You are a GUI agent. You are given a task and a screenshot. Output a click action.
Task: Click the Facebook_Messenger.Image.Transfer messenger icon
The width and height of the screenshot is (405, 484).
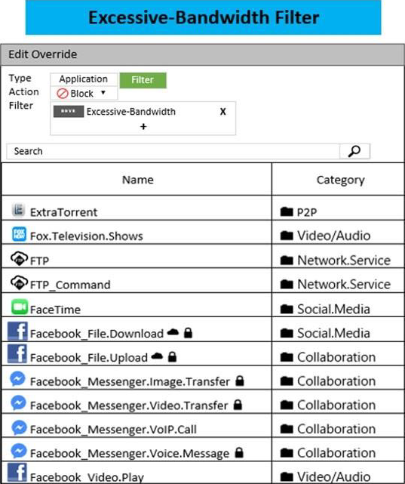pyautogui.click(x=17, y=379)
